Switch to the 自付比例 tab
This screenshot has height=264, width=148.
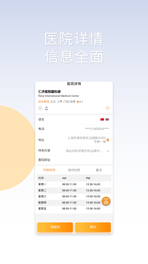74,170
